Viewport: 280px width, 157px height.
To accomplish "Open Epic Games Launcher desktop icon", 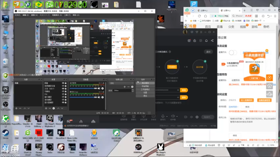I will coord(5,92).
